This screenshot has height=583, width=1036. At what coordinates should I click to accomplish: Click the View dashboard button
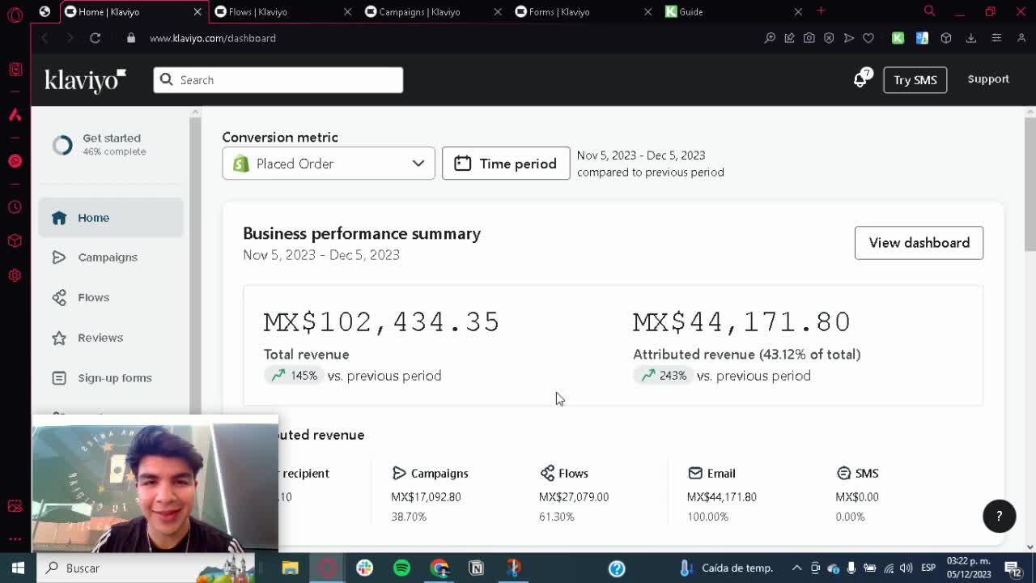point(919,243)
